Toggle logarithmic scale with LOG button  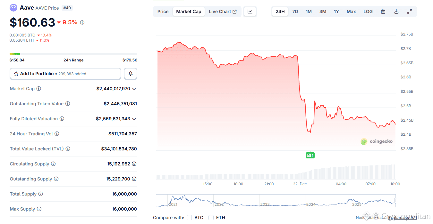click(368, 11)
